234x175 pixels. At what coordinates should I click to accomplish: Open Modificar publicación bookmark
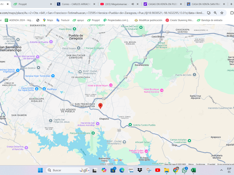pos(148,20)
